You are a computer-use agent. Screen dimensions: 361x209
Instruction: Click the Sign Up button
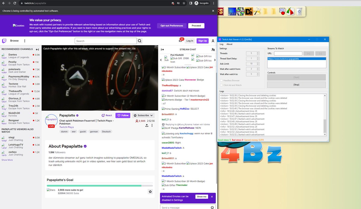202,41
